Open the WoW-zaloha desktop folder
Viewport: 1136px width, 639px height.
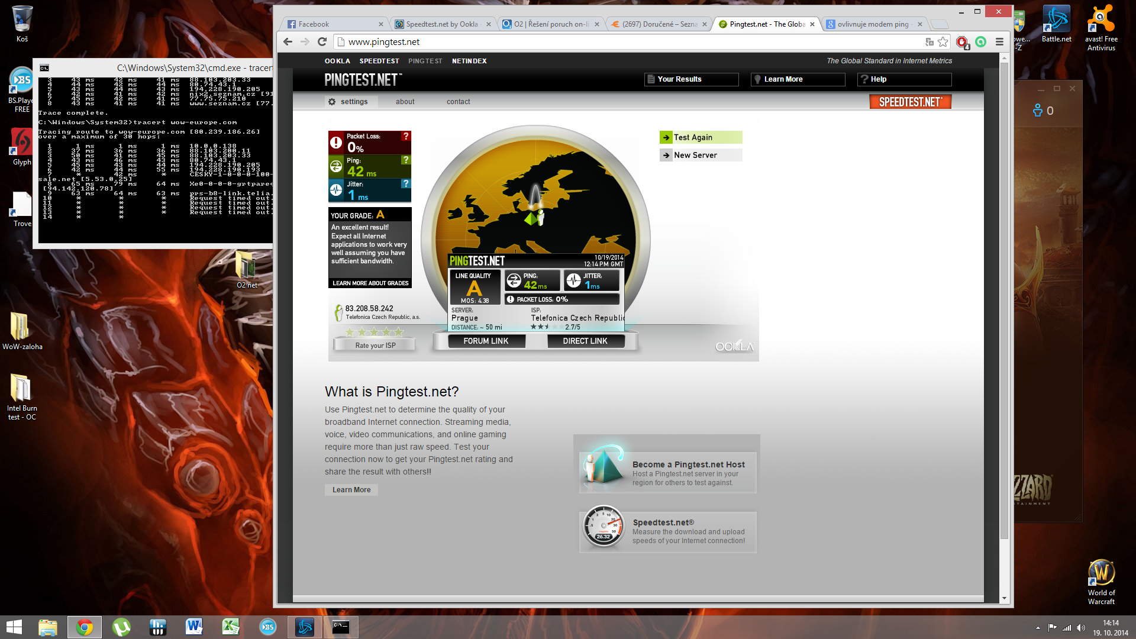point(22,331)
